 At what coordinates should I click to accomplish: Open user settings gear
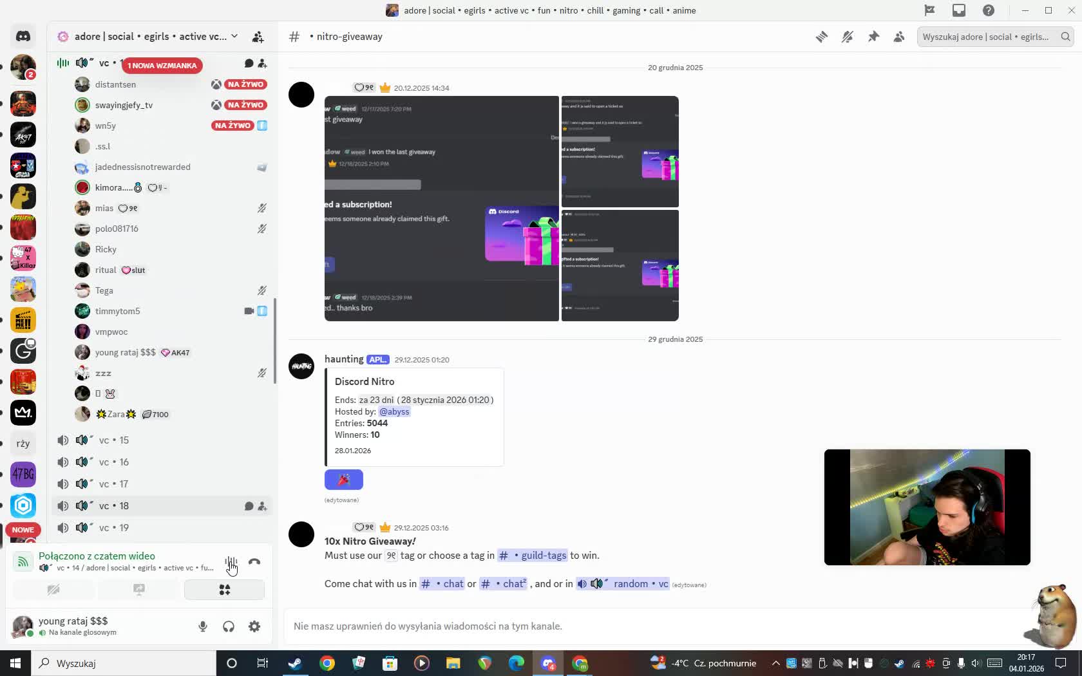coord(254,626)
